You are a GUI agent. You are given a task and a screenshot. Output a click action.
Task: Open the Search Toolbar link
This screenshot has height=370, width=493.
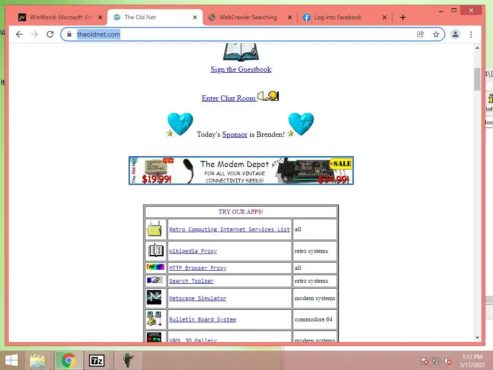(192, 281)
